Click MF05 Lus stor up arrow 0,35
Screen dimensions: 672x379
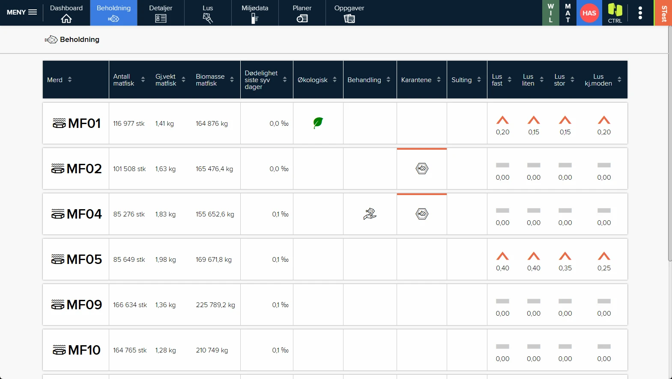[565, 256]
